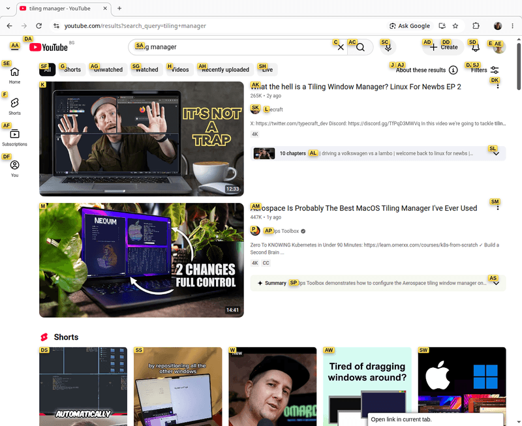Open the YouTube account avatar menu
The image size is (522, 426).
coord(499,47)
